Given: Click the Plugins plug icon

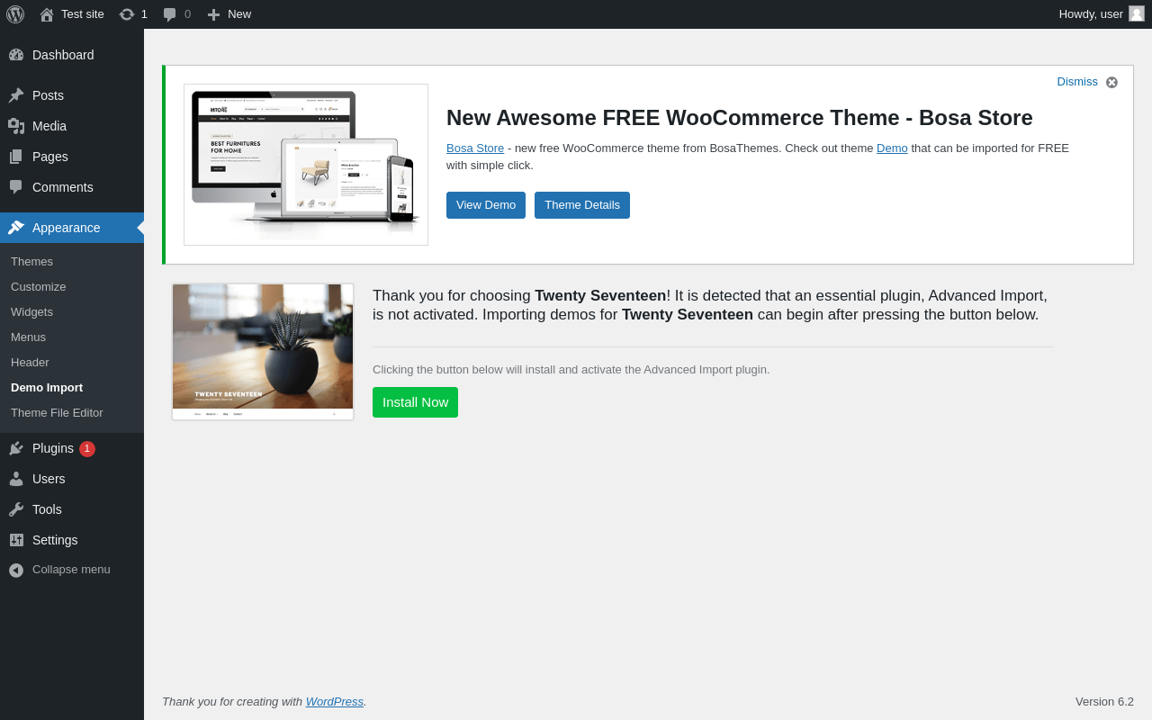Looking at the screenshot, I should (x=16, y=448).
